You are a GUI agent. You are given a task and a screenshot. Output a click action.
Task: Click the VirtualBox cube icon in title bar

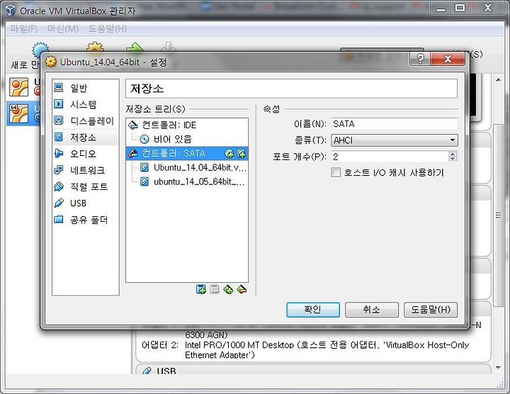tap(11, 10)
